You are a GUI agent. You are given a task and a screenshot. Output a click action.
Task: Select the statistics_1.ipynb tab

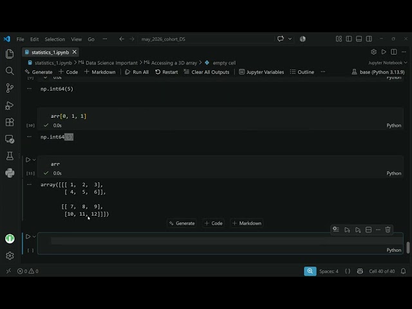pos(50,52)
